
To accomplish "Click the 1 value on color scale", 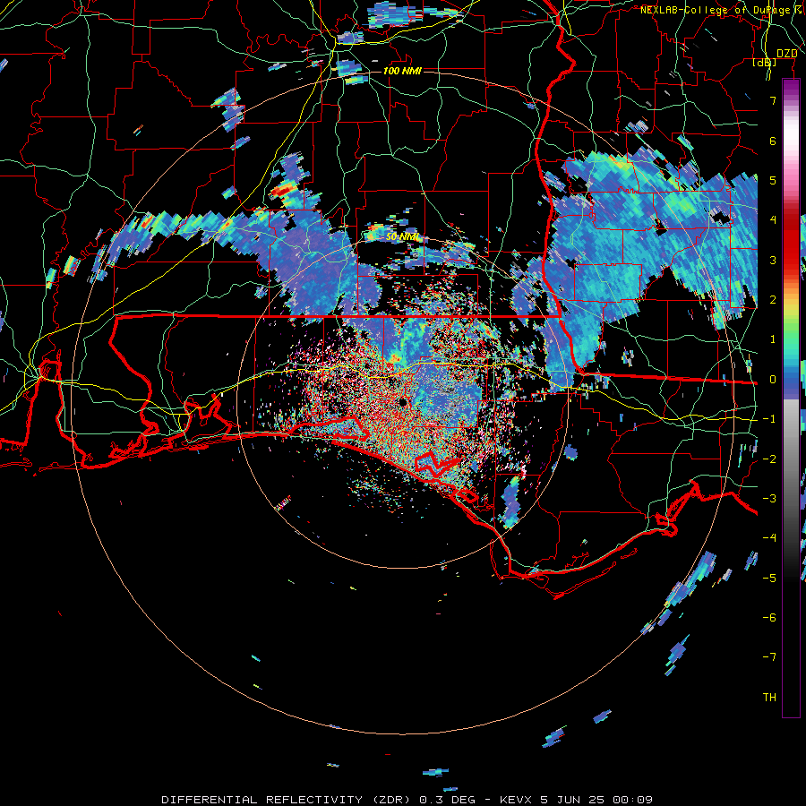I will pos(773,339).
